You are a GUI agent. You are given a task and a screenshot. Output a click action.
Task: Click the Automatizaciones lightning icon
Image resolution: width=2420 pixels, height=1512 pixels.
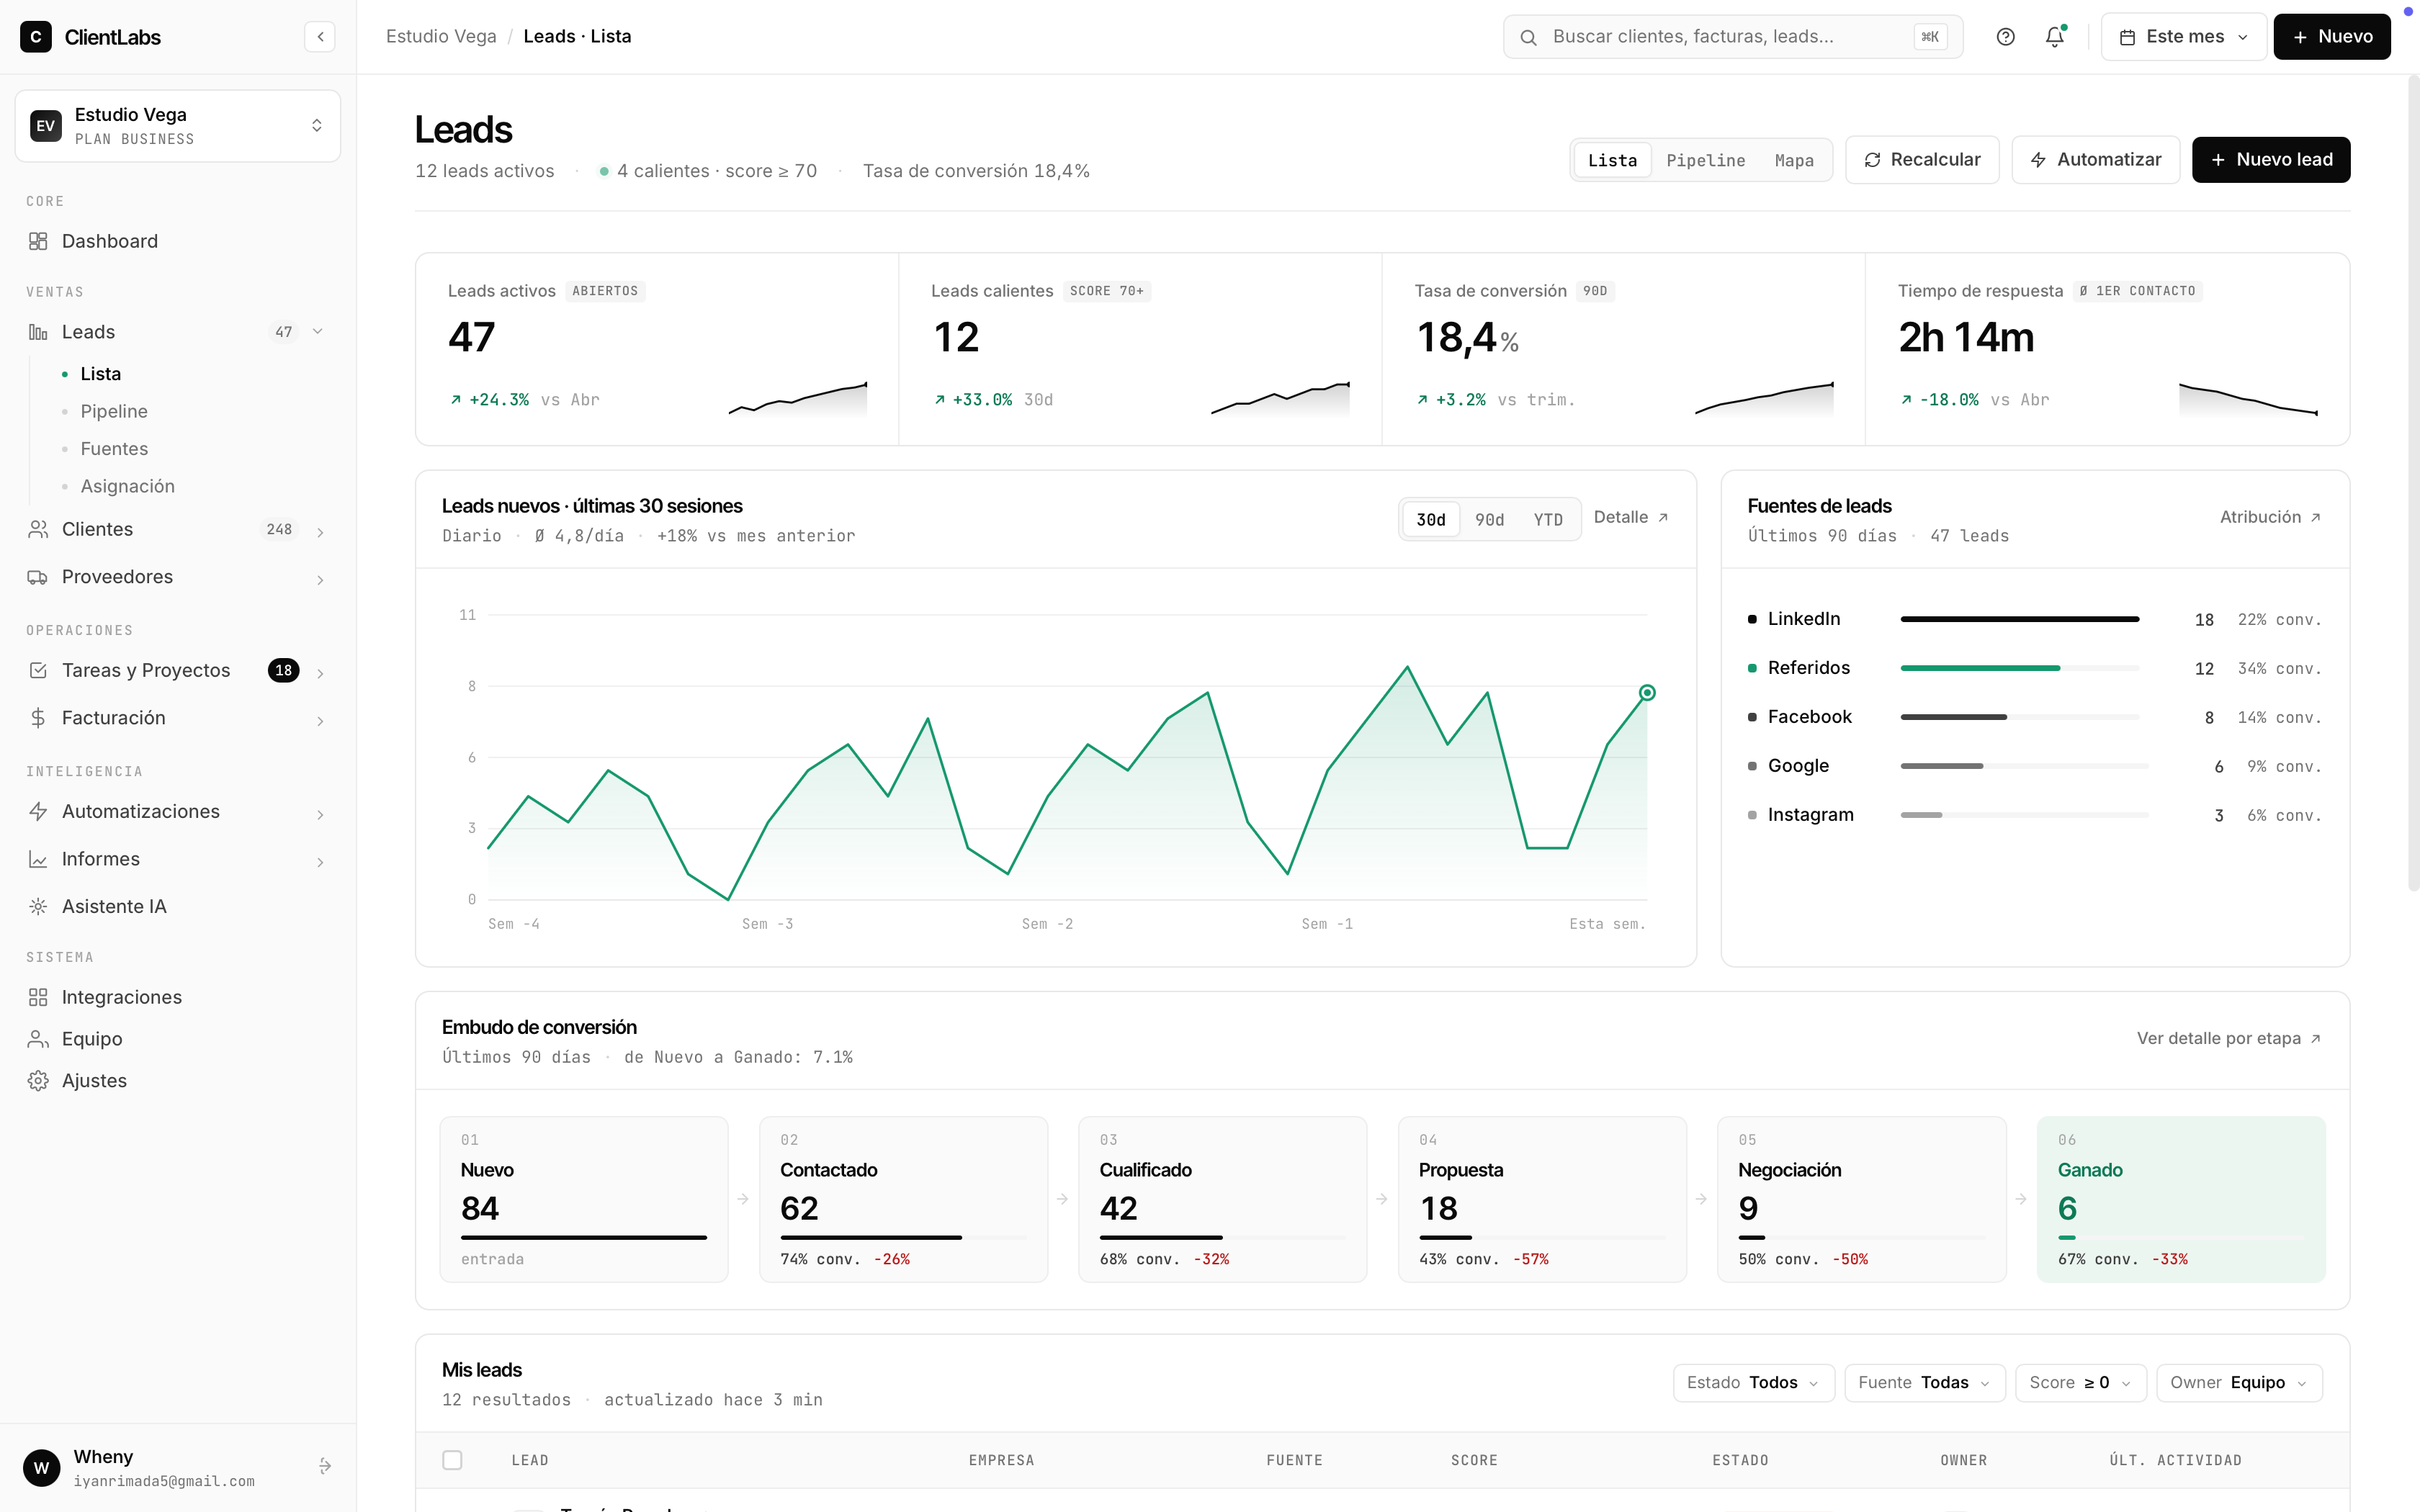[x=38, y=811]
